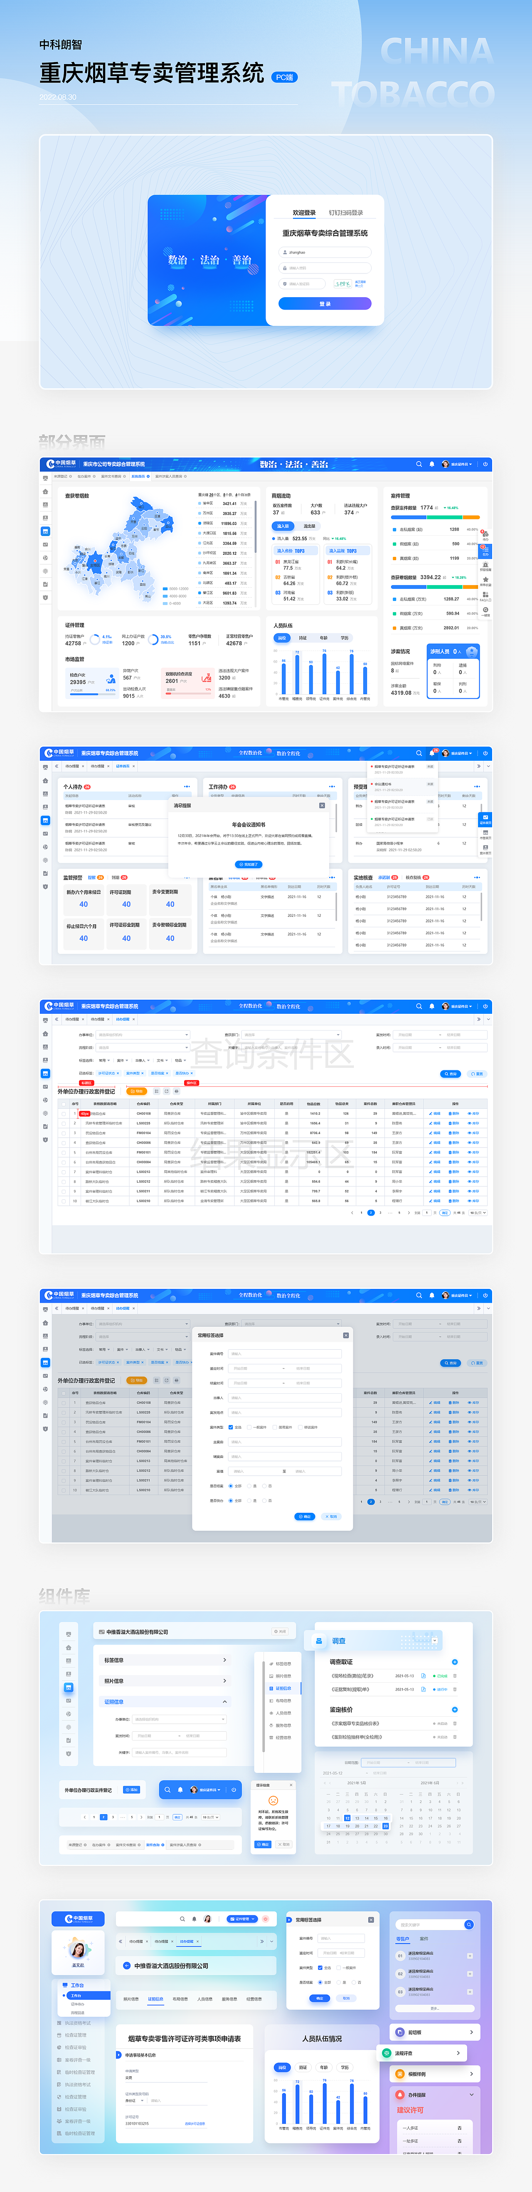Click the plus icon beside 调查取证

tap(455, 1662)
